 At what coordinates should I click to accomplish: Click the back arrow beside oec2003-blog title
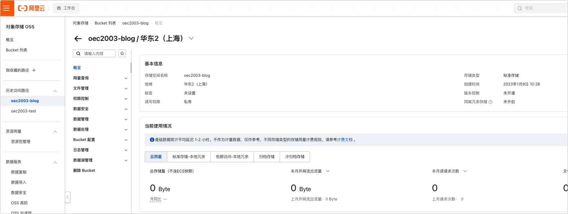point(78,39)
